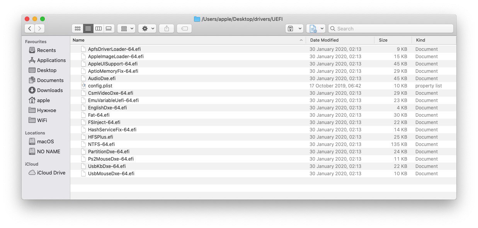
Task: Click the Edit Tags toolbar button
Action: [x=184, y=28]
